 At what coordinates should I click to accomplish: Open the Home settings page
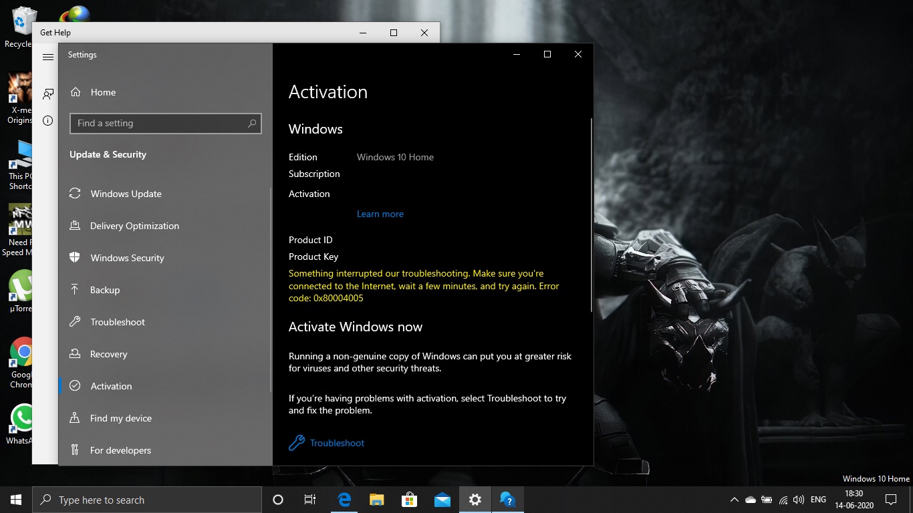pyautogui.click(x=102, y=92)
